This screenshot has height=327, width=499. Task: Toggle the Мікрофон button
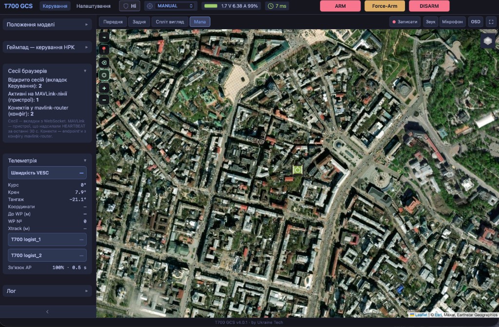pos(452,21)
